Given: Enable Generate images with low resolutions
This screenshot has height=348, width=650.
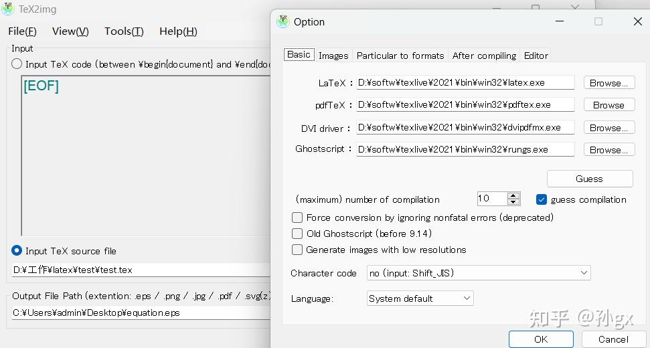Looking at the screenshot, I should (x=297, y=250).
